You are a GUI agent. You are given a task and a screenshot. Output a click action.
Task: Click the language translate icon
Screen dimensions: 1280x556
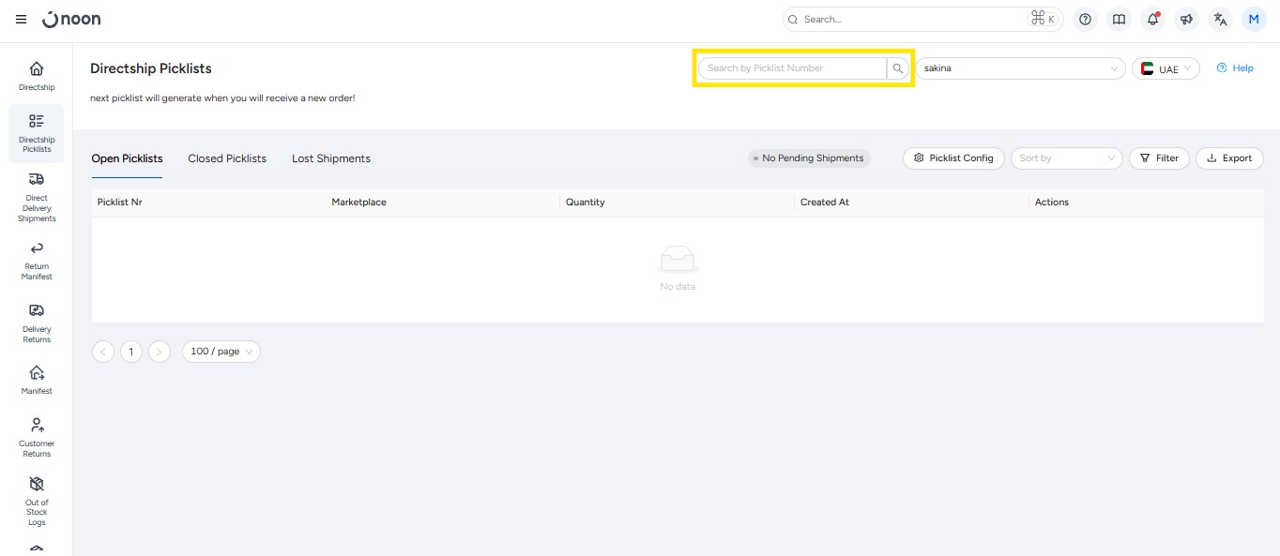(x=1220, y=20)
